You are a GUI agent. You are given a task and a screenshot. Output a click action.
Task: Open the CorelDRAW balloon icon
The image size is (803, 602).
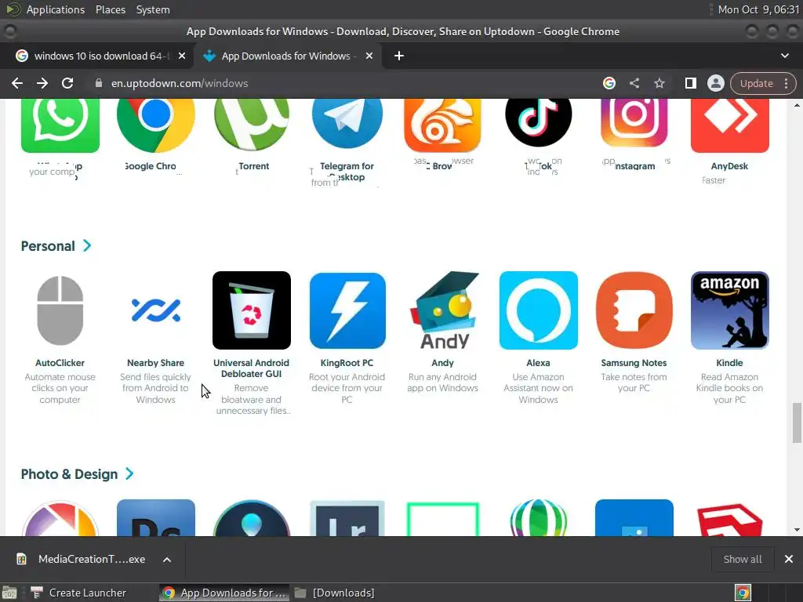point(538,518)
